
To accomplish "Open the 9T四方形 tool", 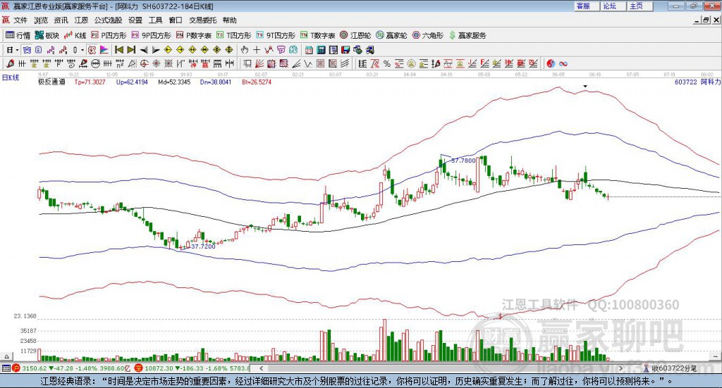I will coord(276,35).
